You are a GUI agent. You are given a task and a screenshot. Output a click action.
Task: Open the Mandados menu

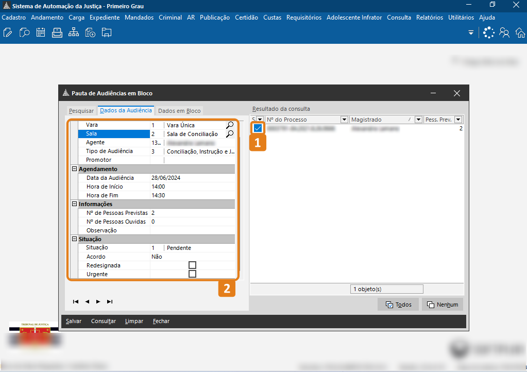[139, 18]
